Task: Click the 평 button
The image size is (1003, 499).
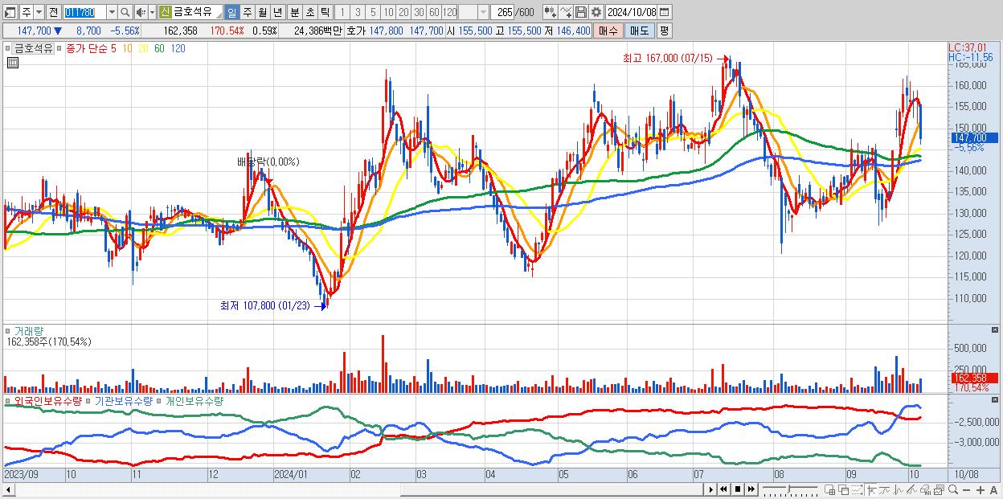Action: coord(664,31)
